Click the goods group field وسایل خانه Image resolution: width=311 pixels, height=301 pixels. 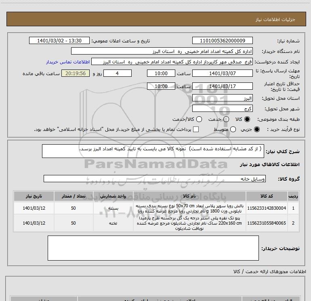[x=155, y=179]
